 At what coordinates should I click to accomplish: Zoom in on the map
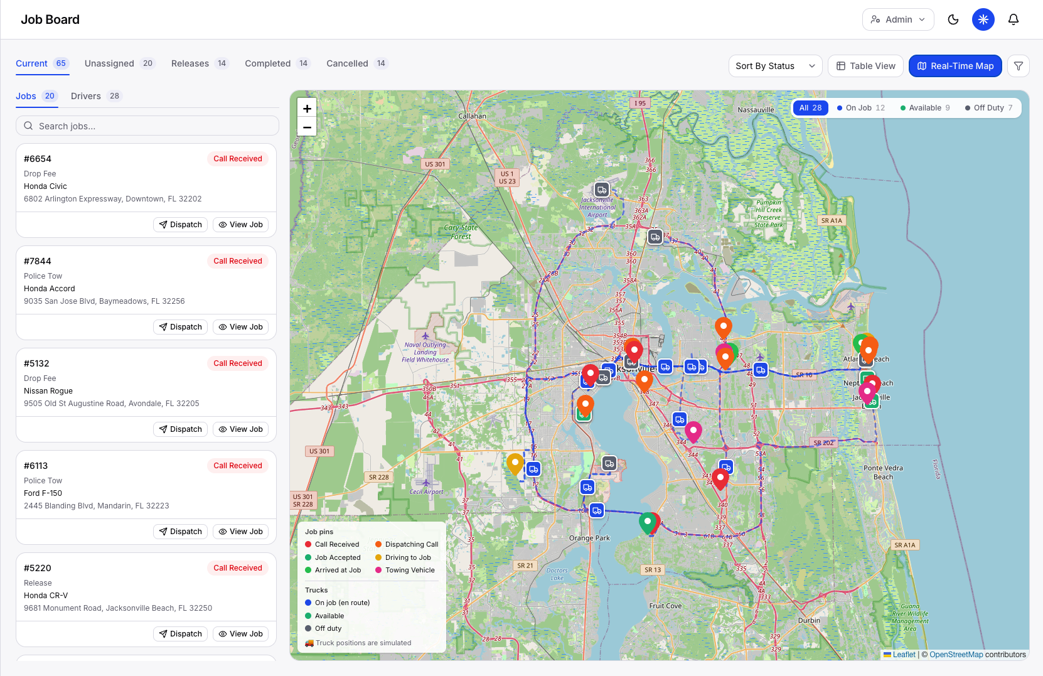click(x=307, y=109)
